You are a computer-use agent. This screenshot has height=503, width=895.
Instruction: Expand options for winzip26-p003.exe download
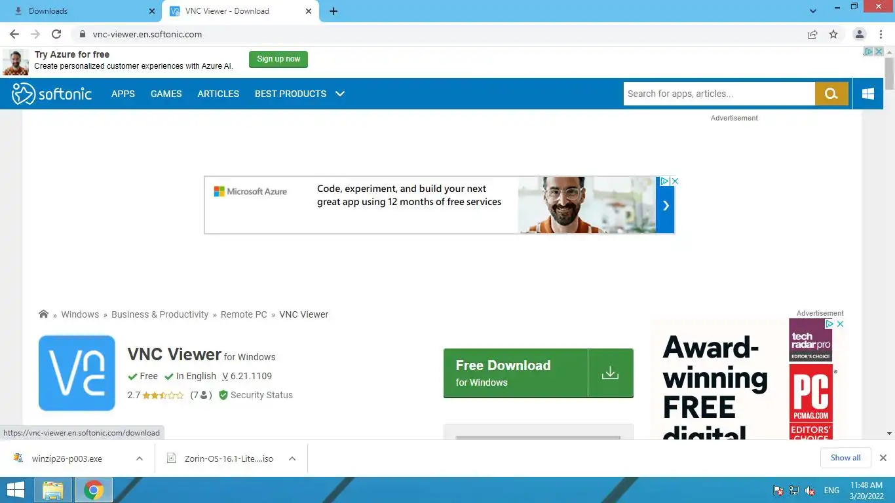coord(140,458)
